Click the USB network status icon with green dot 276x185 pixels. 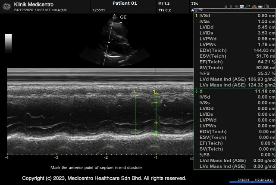pos(248,6)
